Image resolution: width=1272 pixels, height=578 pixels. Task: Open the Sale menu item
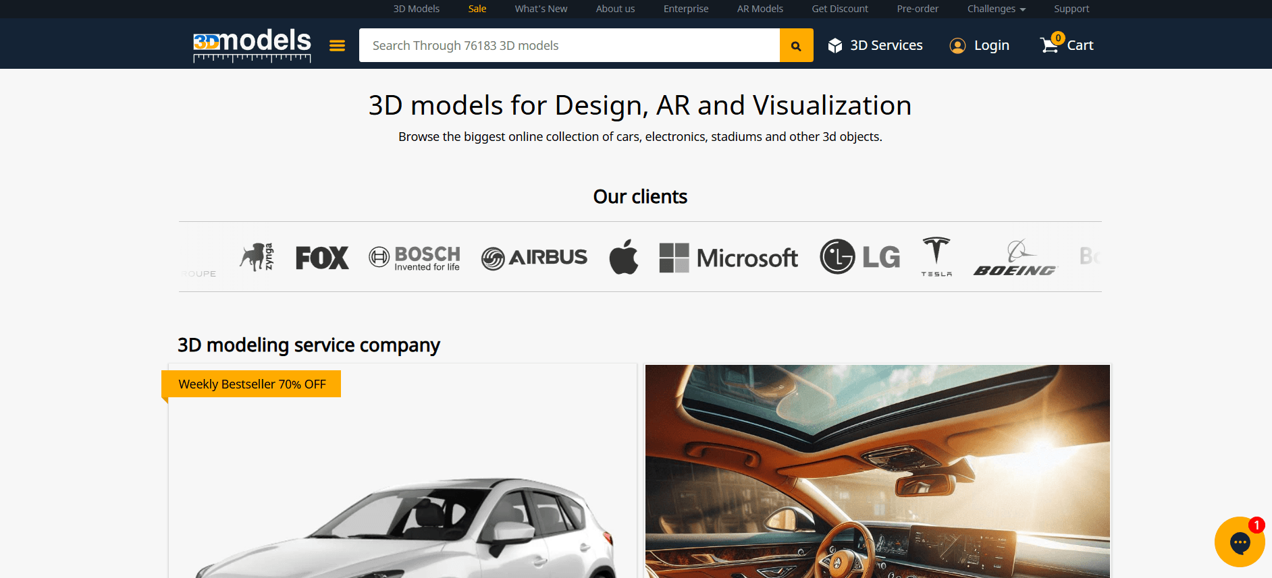click(x=477, y=9)
